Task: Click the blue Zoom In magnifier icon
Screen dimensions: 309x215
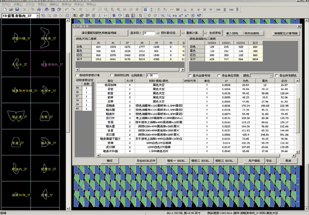Action: pyautogui.click(x=163, y=15)
